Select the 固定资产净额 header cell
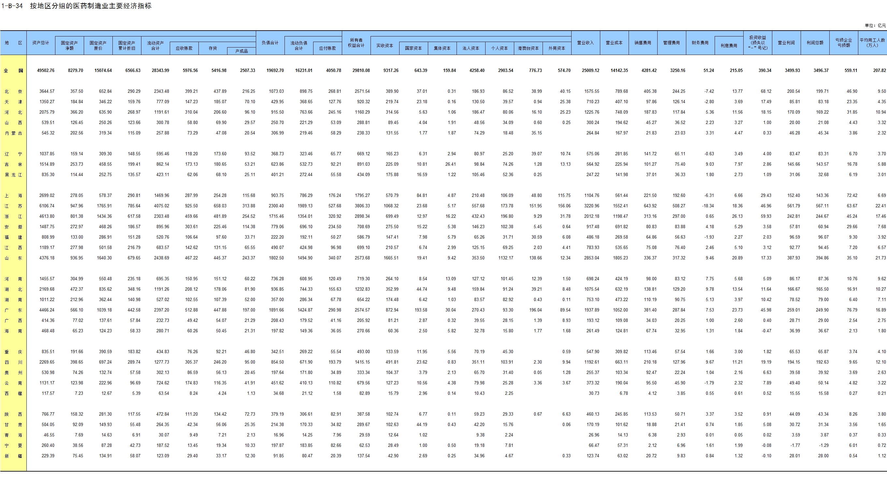 point(69,45)
